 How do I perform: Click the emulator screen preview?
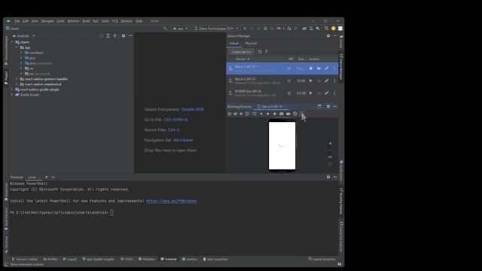tap(282, 145)
